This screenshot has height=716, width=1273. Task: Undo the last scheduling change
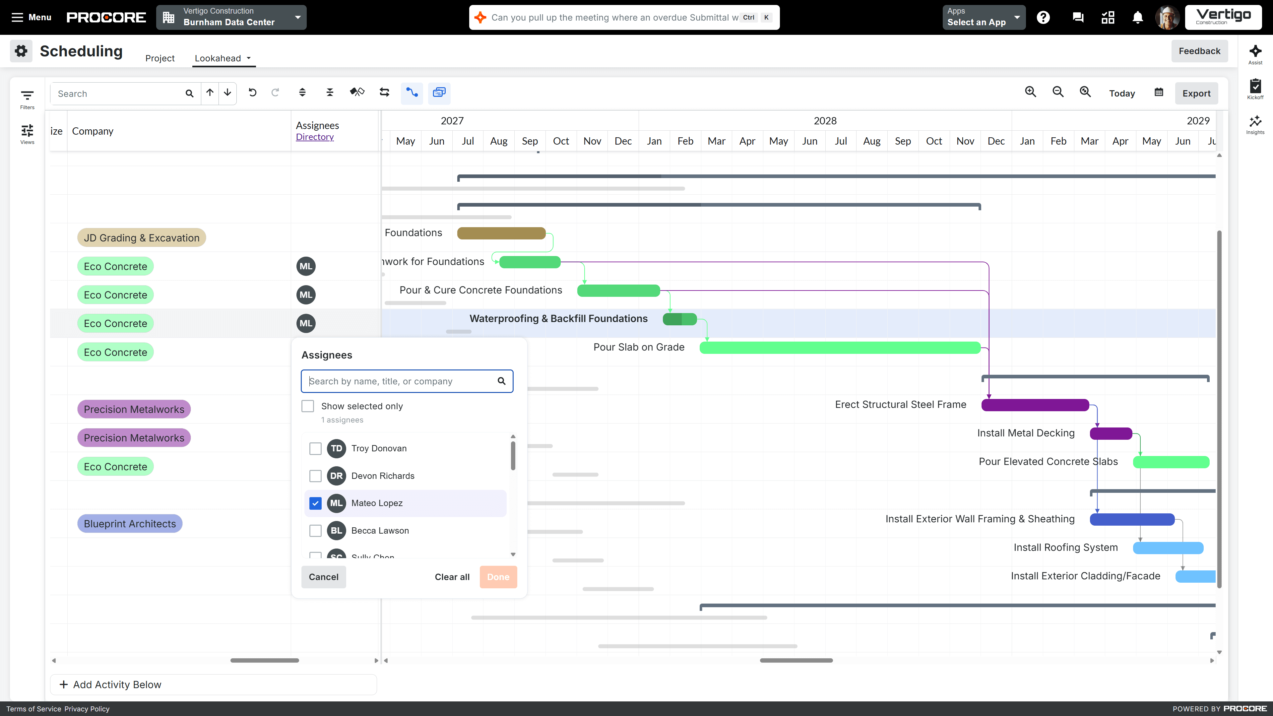click(253, 93)
